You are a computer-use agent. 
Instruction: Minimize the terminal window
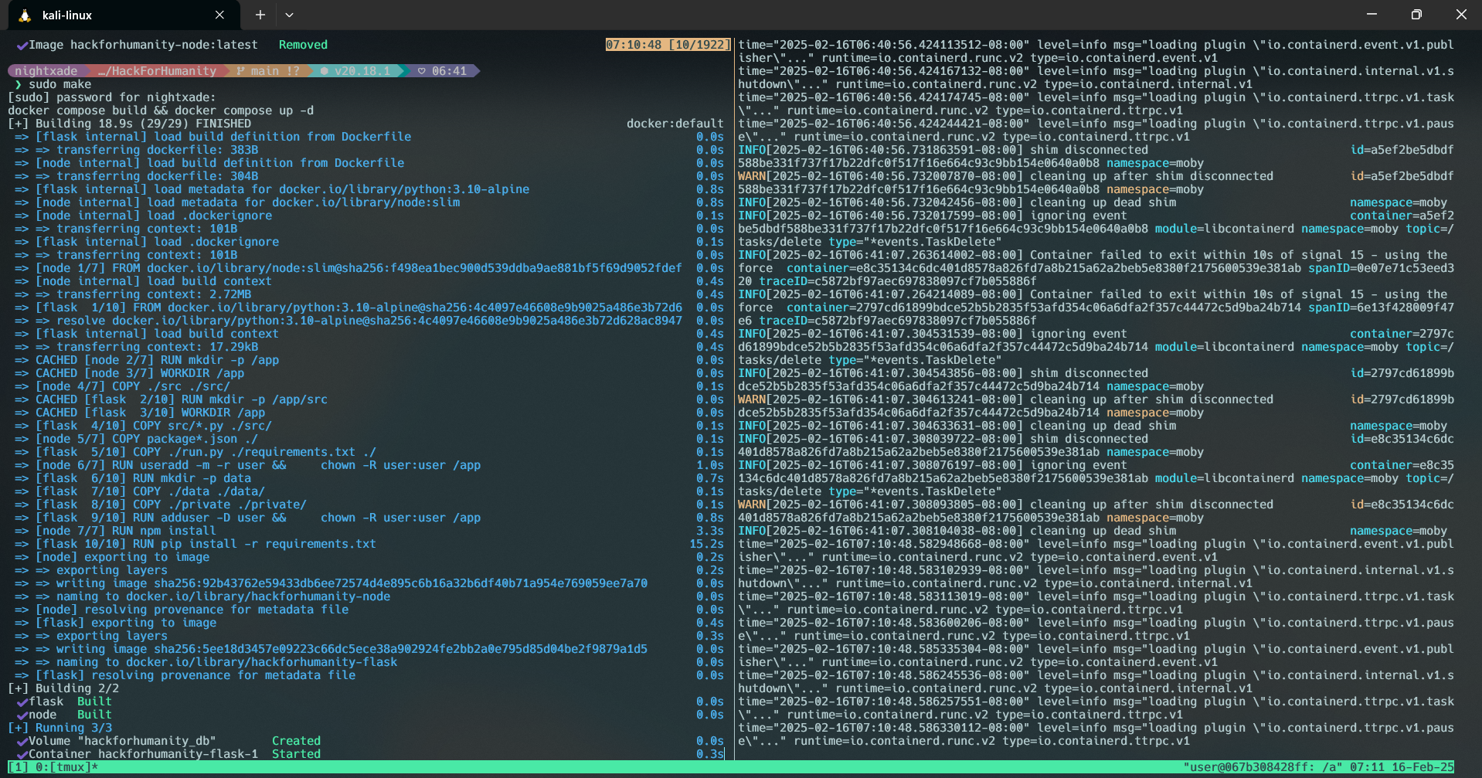pyautogui.click(x=1372, y=14)
